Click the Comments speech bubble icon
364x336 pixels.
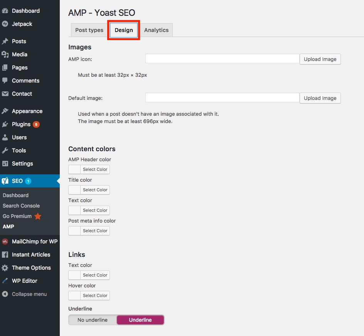pyautogui.click(x=5, y=81)
